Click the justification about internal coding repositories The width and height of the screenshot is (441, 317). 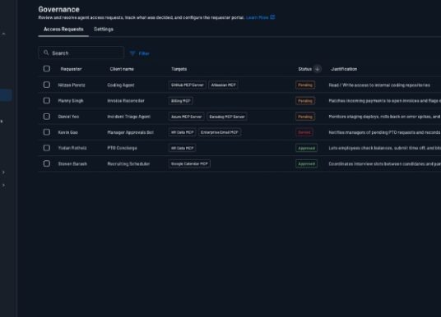click(379, 85)
